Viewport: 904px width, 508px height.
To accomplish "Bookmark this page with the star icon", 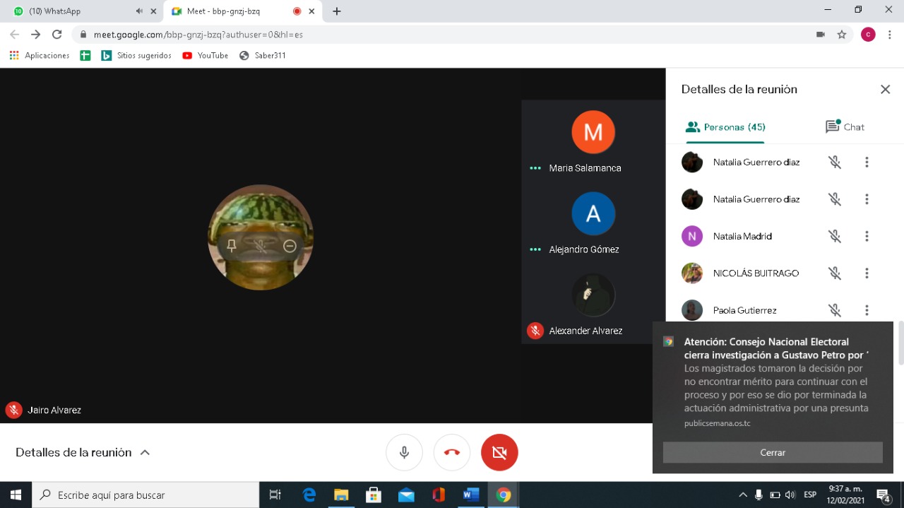I will tap(841, 34).
